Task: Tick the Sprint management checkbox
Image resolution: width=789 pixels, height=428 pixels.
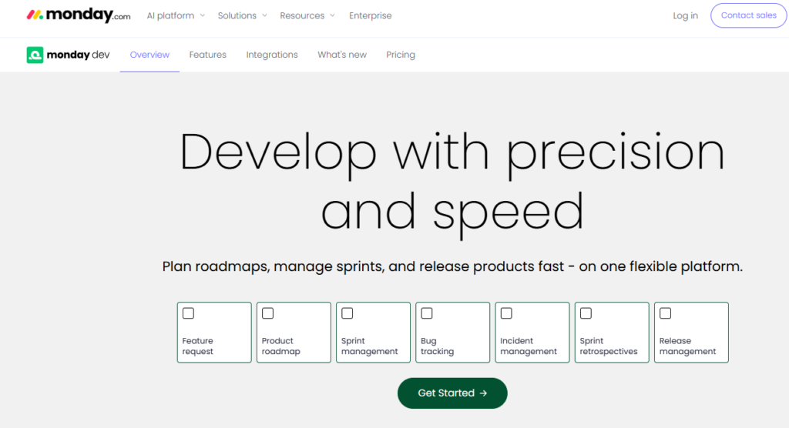Action: click(x=347, y=313)
